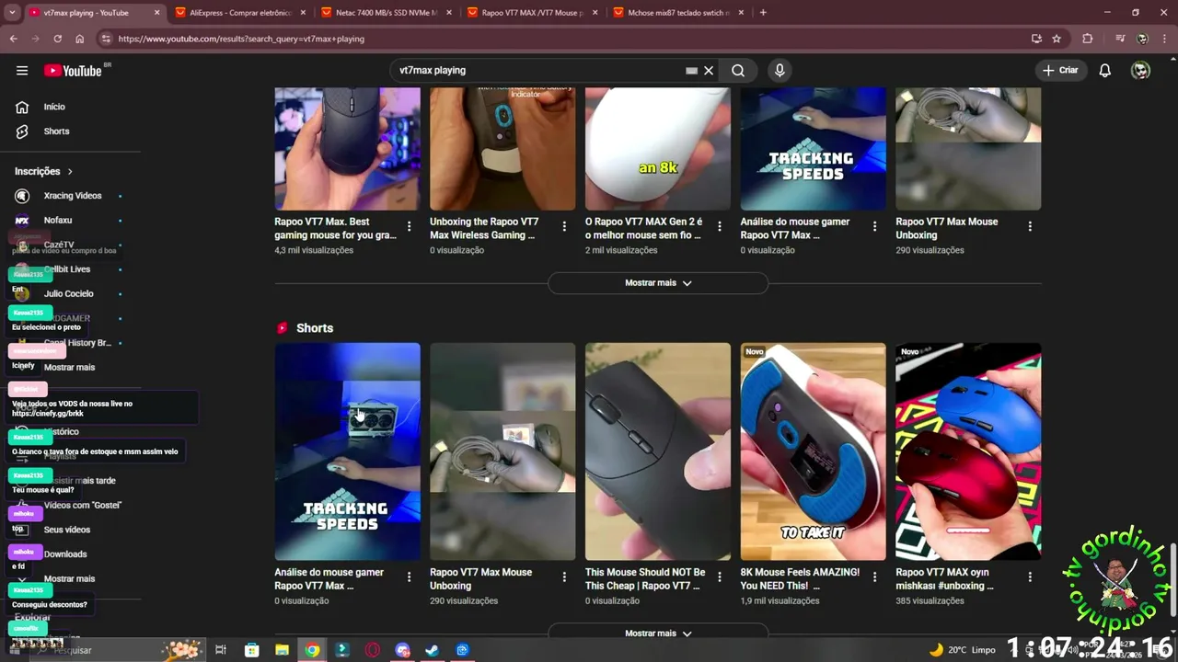Open options for 'This Mouse Should NOT Be This Cheap' short

point(720,576)
